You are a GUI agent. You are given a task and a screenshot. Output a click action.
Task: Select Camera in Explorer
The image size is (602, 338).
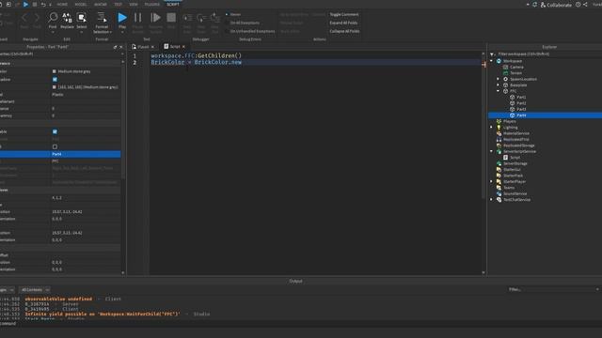[x=516, y=67]
